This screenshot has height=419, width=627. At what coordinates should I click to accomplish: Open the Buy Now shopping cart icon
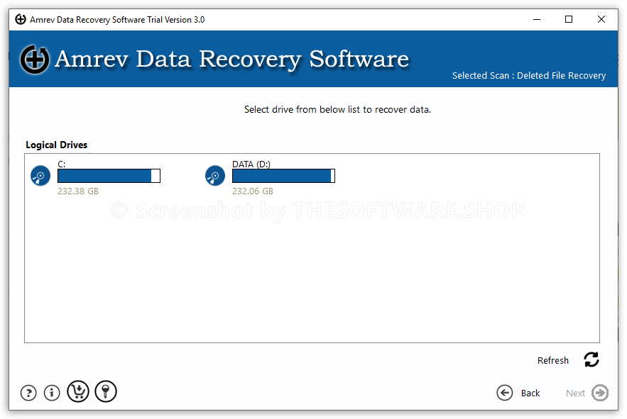click(x=78, y=391)
